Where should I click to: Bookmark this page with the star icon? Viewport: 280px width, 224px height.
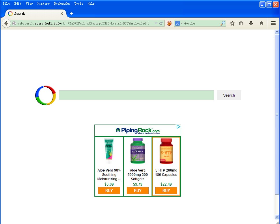[232, 23]
